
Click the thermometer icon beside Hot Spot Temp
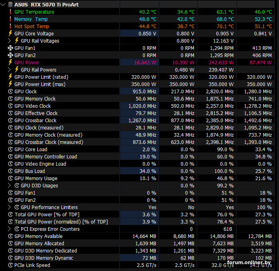tap(10, 26)
